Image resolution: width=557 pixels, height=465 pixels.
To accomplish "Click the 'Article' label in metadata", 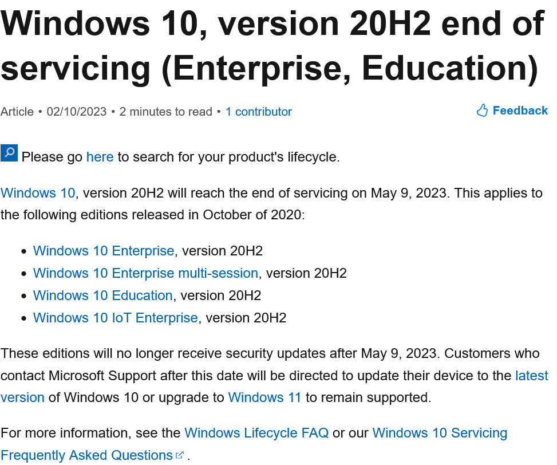I will click(17, 112).
